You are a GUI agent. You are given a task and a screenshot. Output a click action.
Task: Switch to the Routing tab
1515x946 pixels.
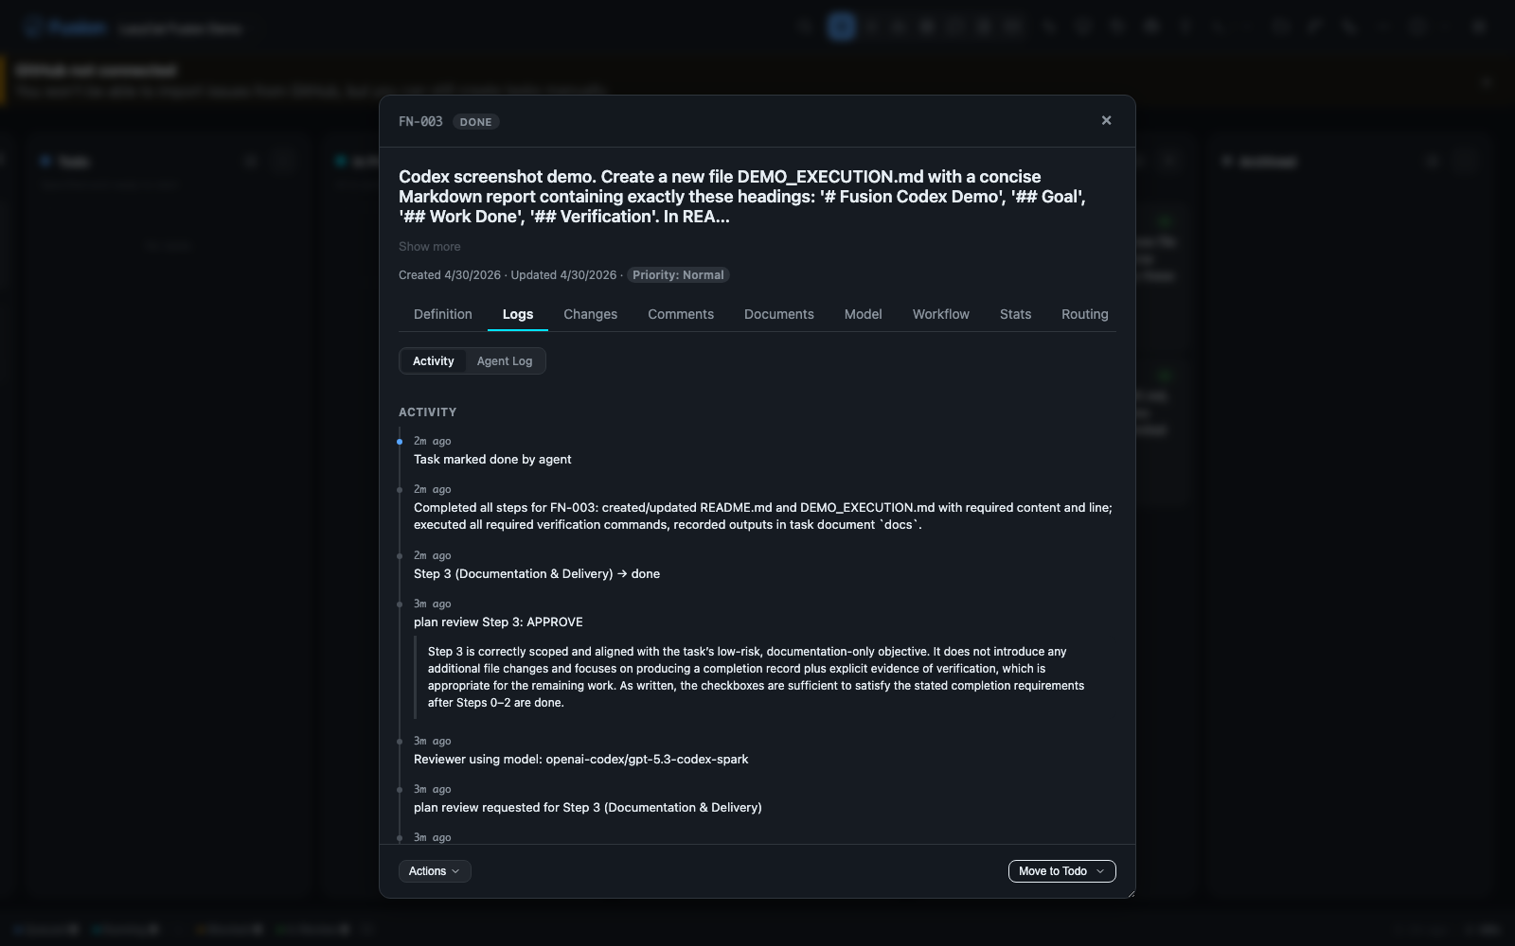pyautogui.click(x=1084, y=314)
